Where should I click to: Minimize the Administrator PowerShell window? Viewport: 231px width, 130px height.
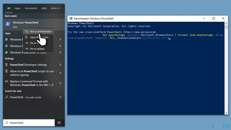[204, 18]
